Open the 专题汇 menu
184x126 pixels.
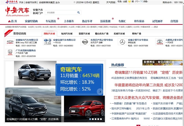point(122,21)
